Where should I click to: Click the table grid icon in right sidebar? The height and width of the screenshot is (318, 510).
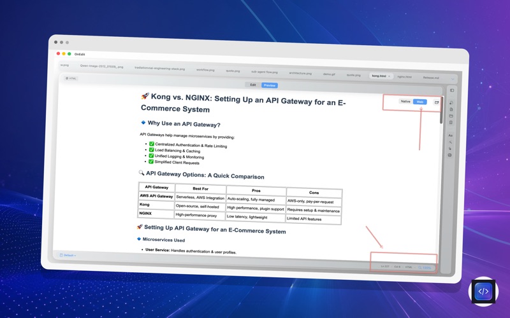coord(451,123)
